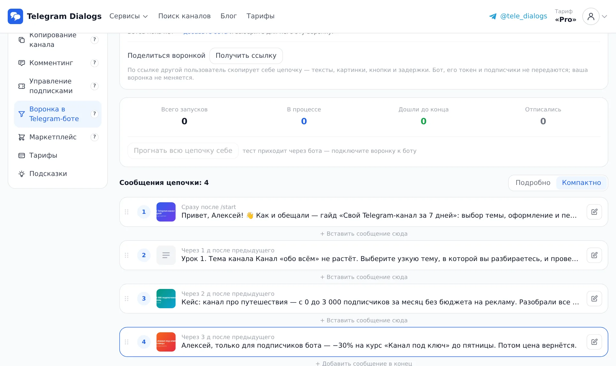The image size is (616, 366).
Task: Click Добавить сообщение в конец
Action: point(364,363)
